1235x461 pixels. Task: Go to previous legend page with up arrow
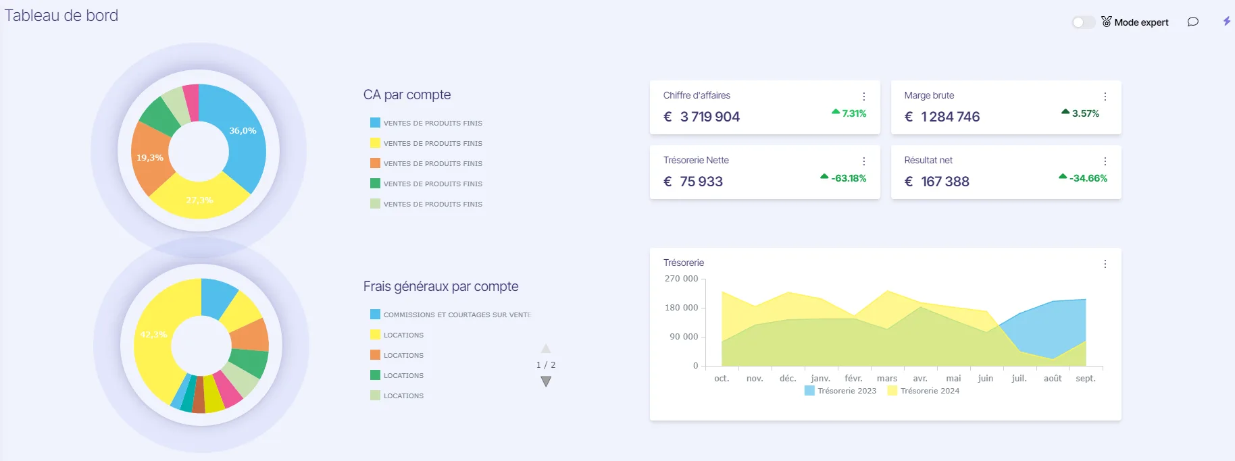pos(546,348)
